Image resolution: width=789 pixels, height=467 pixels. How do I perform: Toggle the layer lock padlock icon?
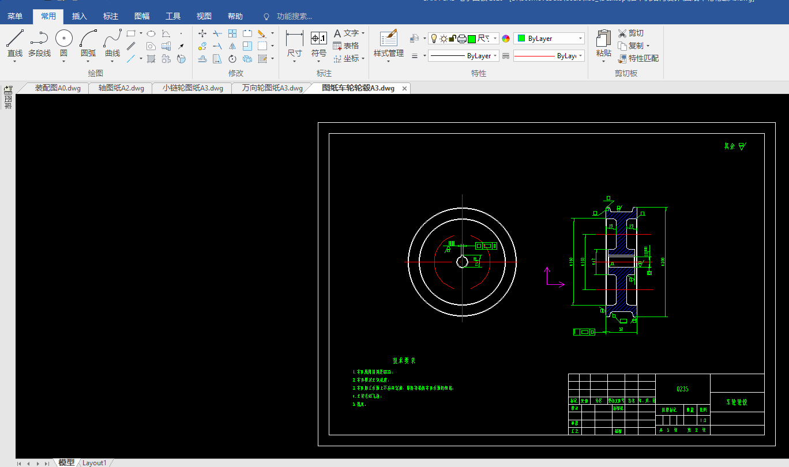[452, 39]
